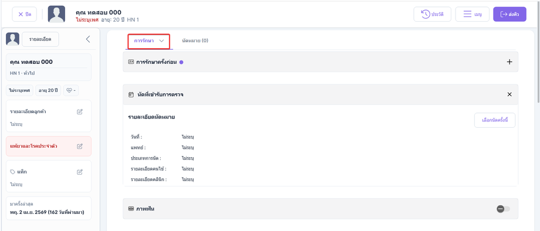Click the HN 1 · ทั่วไป text
The image size is (540, 231).
[22, 73]
